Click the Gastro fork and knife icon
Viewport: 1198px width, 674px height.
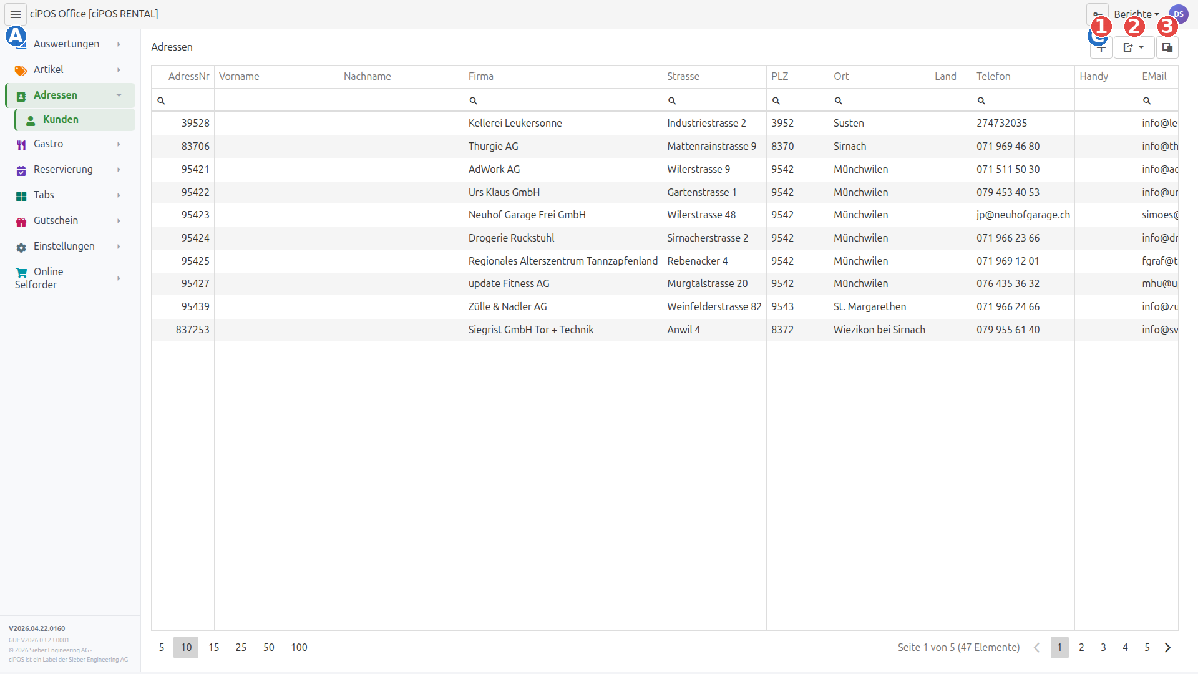pyautogui.click(x=21, y=145)
